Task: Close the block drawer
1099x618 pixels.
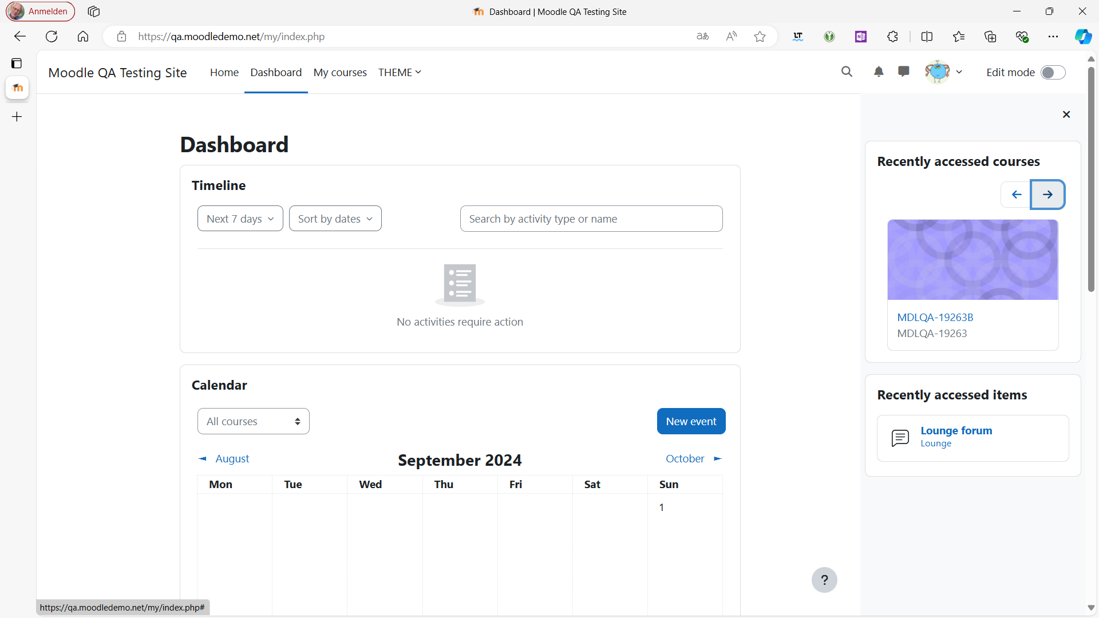Action: pyautogui.click(x=1066, y=114)
